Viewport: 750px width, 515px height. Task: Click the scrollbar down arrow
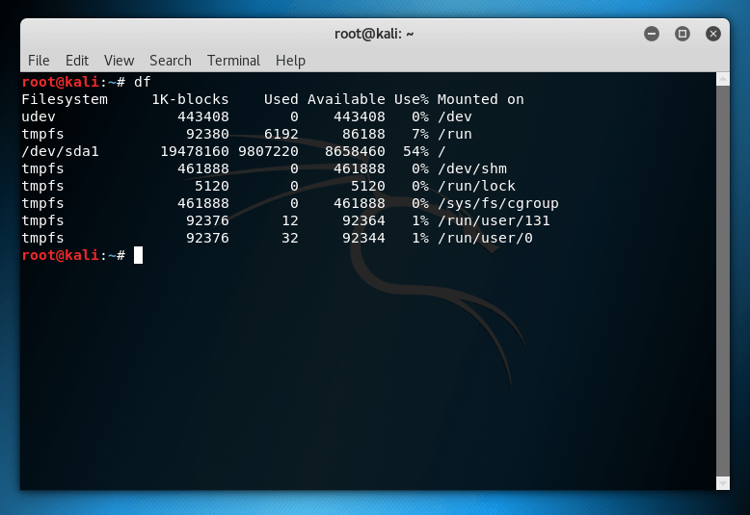723,483
